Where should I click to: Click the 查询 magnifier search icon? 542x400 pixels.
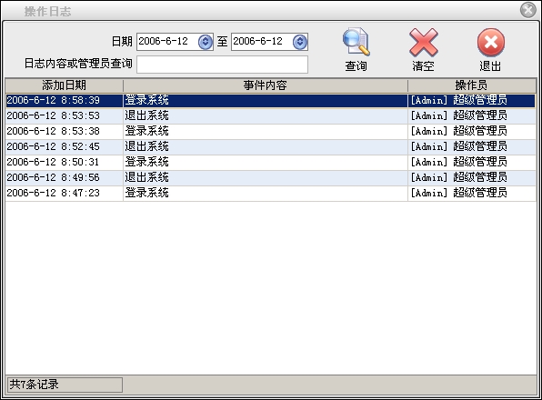[356, 42]
